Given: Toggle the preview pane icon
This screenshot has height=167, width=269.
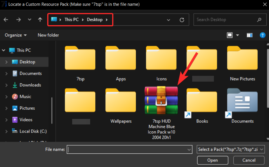Looking at the screenshot, I should (250, 35).
